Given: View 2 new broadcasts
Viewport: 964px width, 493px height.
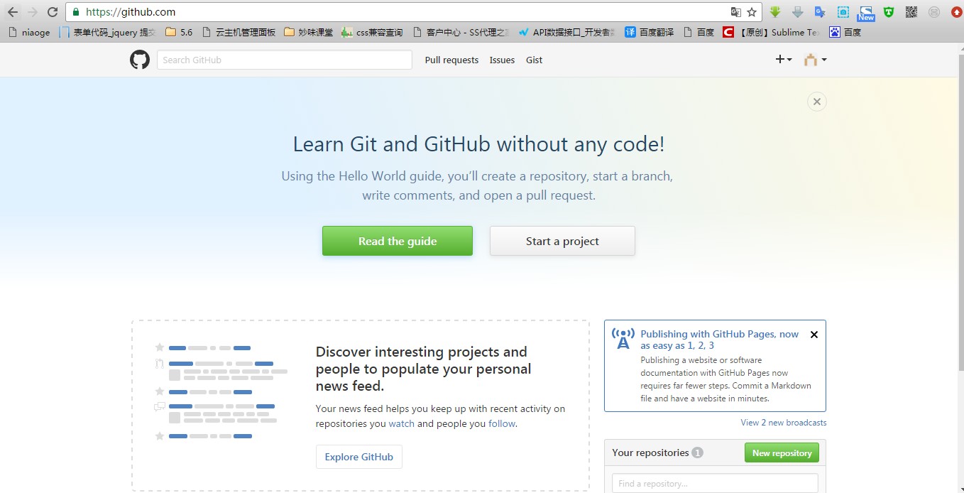Looking at the screenshot, I should [x=784, y=422].
